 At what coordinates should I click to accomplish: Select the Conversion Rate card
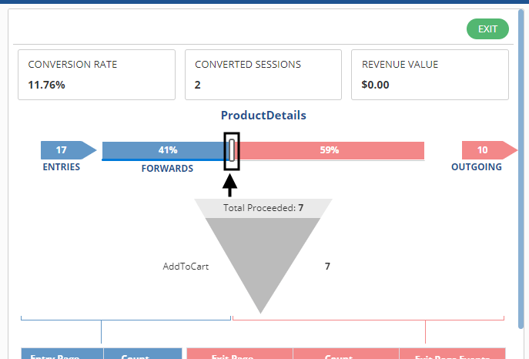(96, 75)
